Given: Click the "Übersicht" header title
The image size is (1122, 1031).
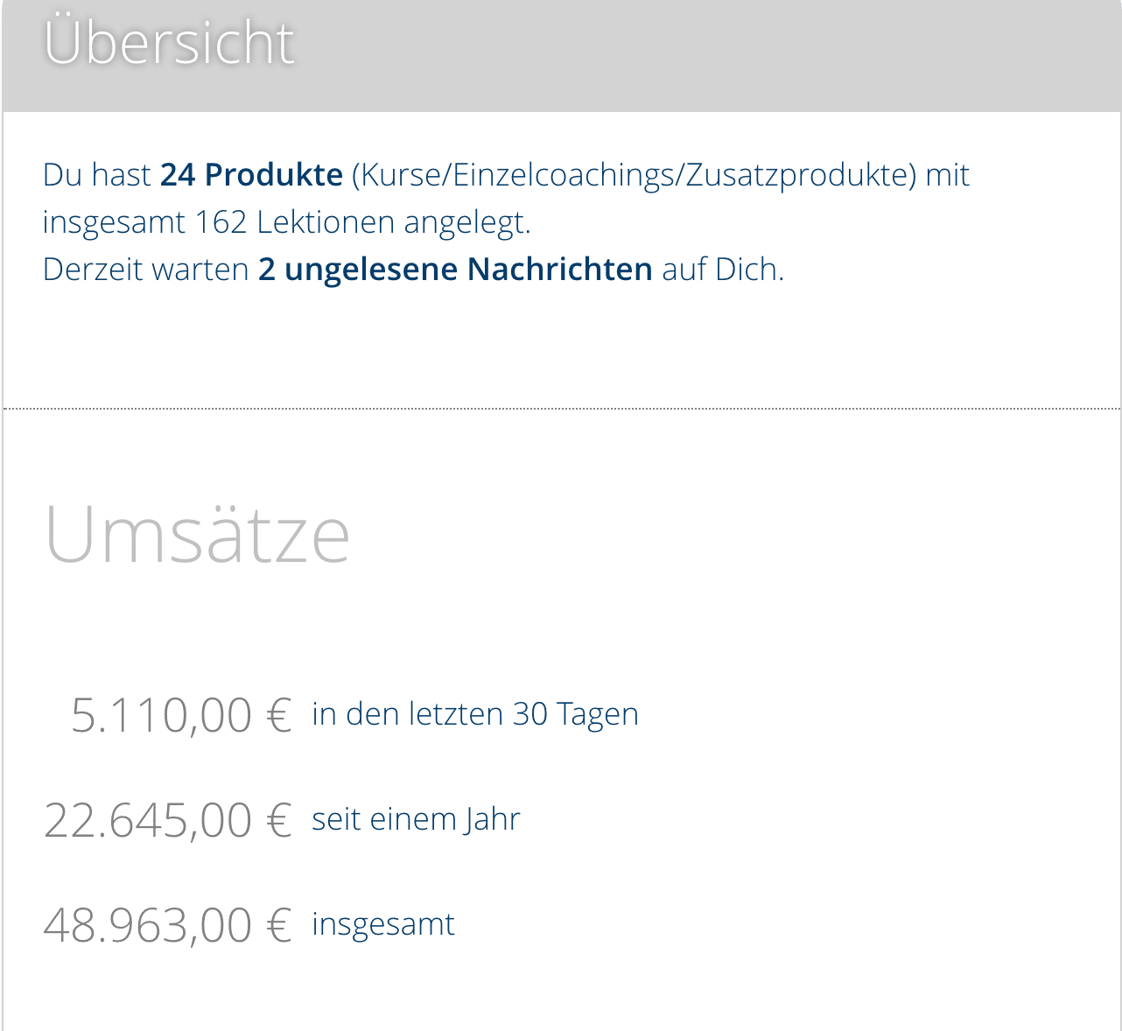Looking at the screenshot, I should click(x=169, y=42).
